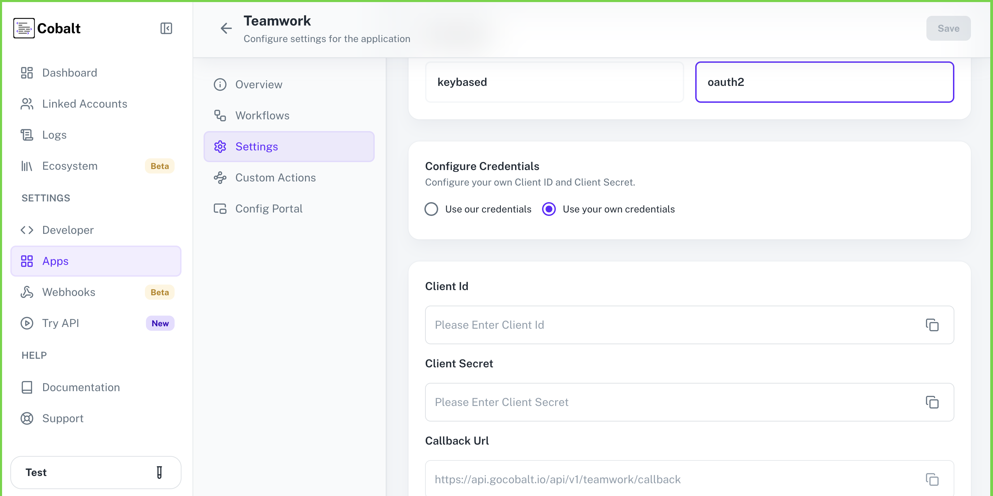Click the Workflows nodes icon
The height and width of the screenshot is (496, 993).
click(220, 115)
